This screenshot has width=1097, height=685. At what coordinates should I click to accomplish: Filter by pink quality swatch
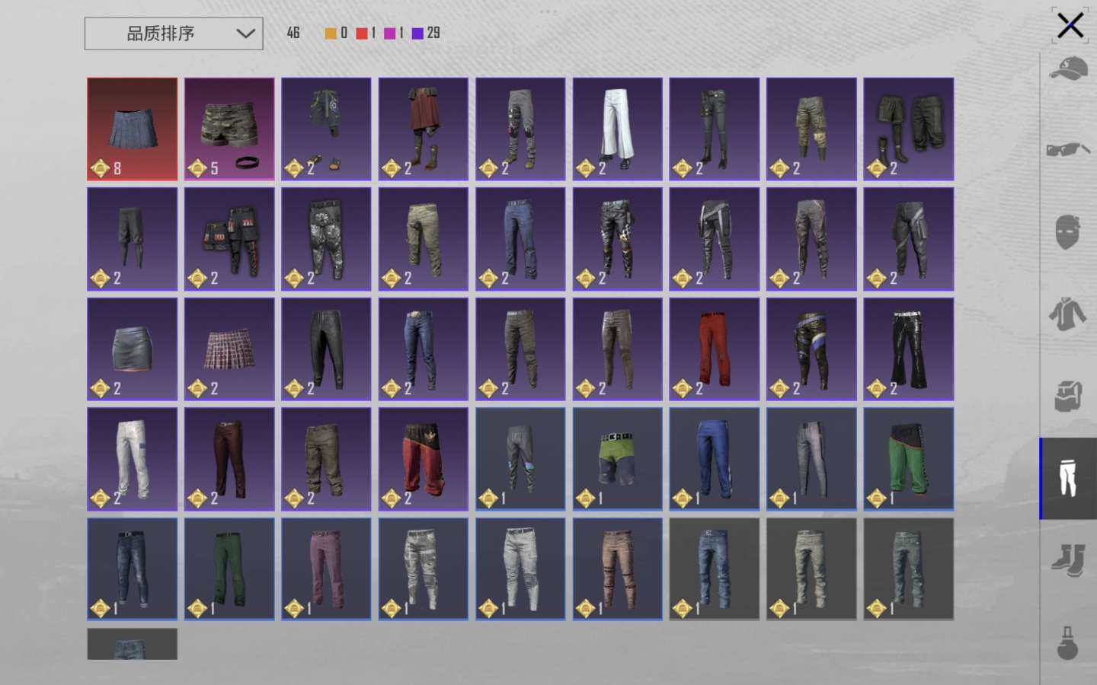pos(390,33)
